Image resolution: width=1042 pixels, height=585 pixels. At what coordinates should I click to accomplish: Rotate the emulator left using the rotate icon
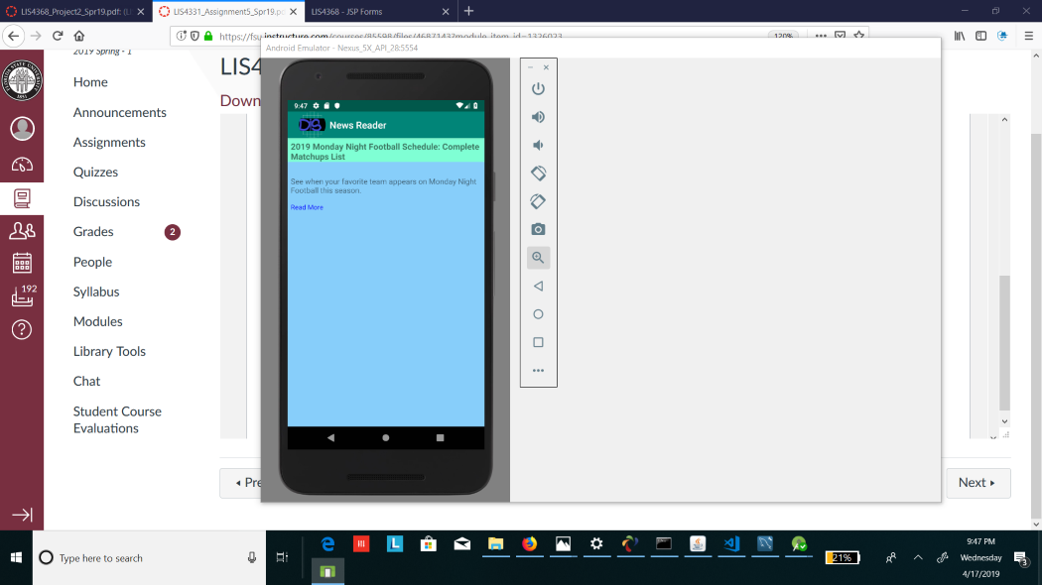pyautogui.click(x=538, y=174)
